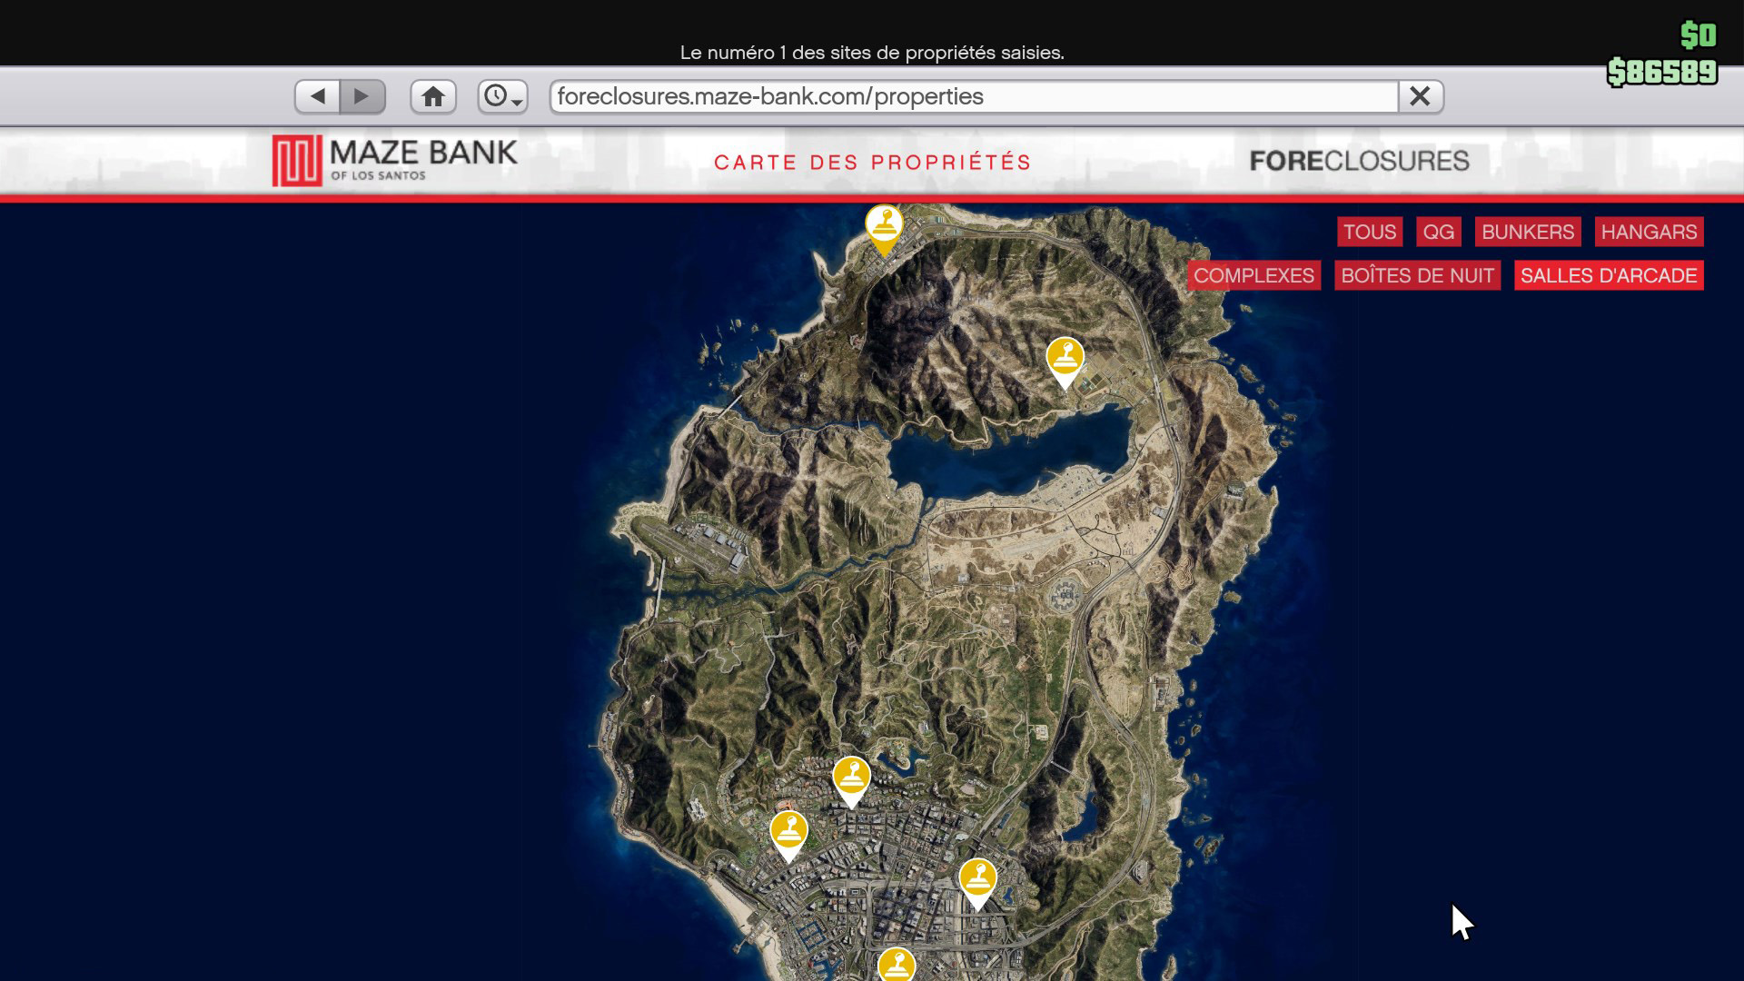Click the SALLES D'ARCADE filter button
The width and height of the screenshot is (1744, 981).
1608,275
